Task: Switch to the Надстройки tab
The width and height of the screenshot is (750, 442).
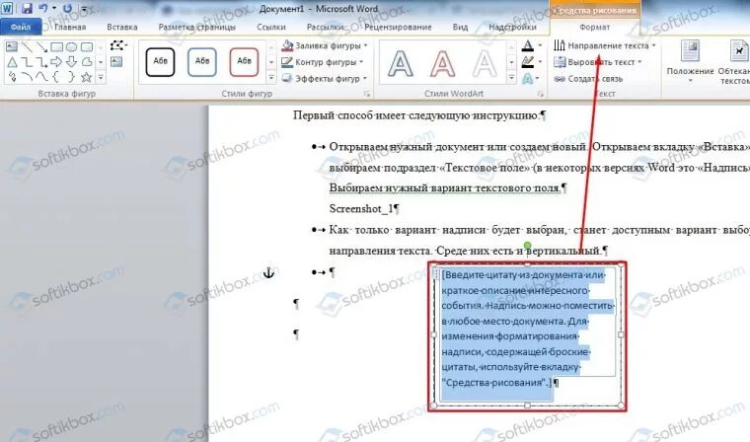Action: [512, 28]
